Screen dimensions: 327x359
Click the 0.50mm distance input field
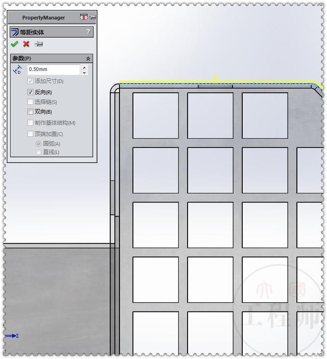click(54, 70)
